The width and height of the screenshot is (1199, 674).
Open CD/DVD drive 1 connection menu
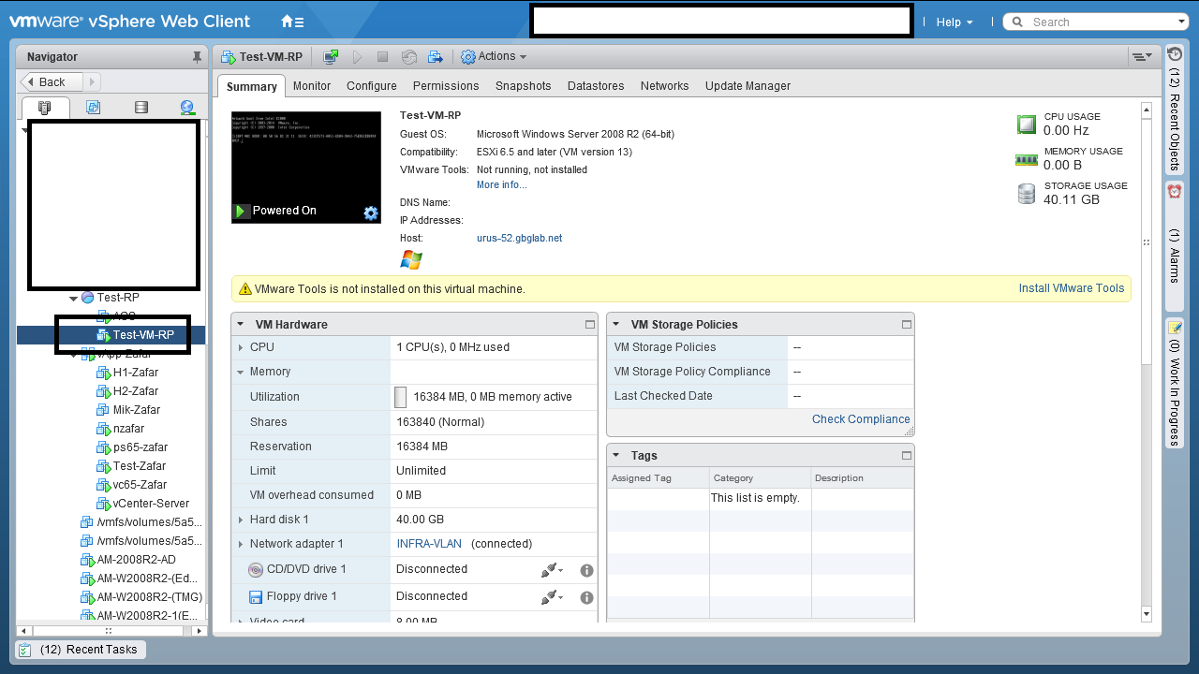(x=551, y=570)
